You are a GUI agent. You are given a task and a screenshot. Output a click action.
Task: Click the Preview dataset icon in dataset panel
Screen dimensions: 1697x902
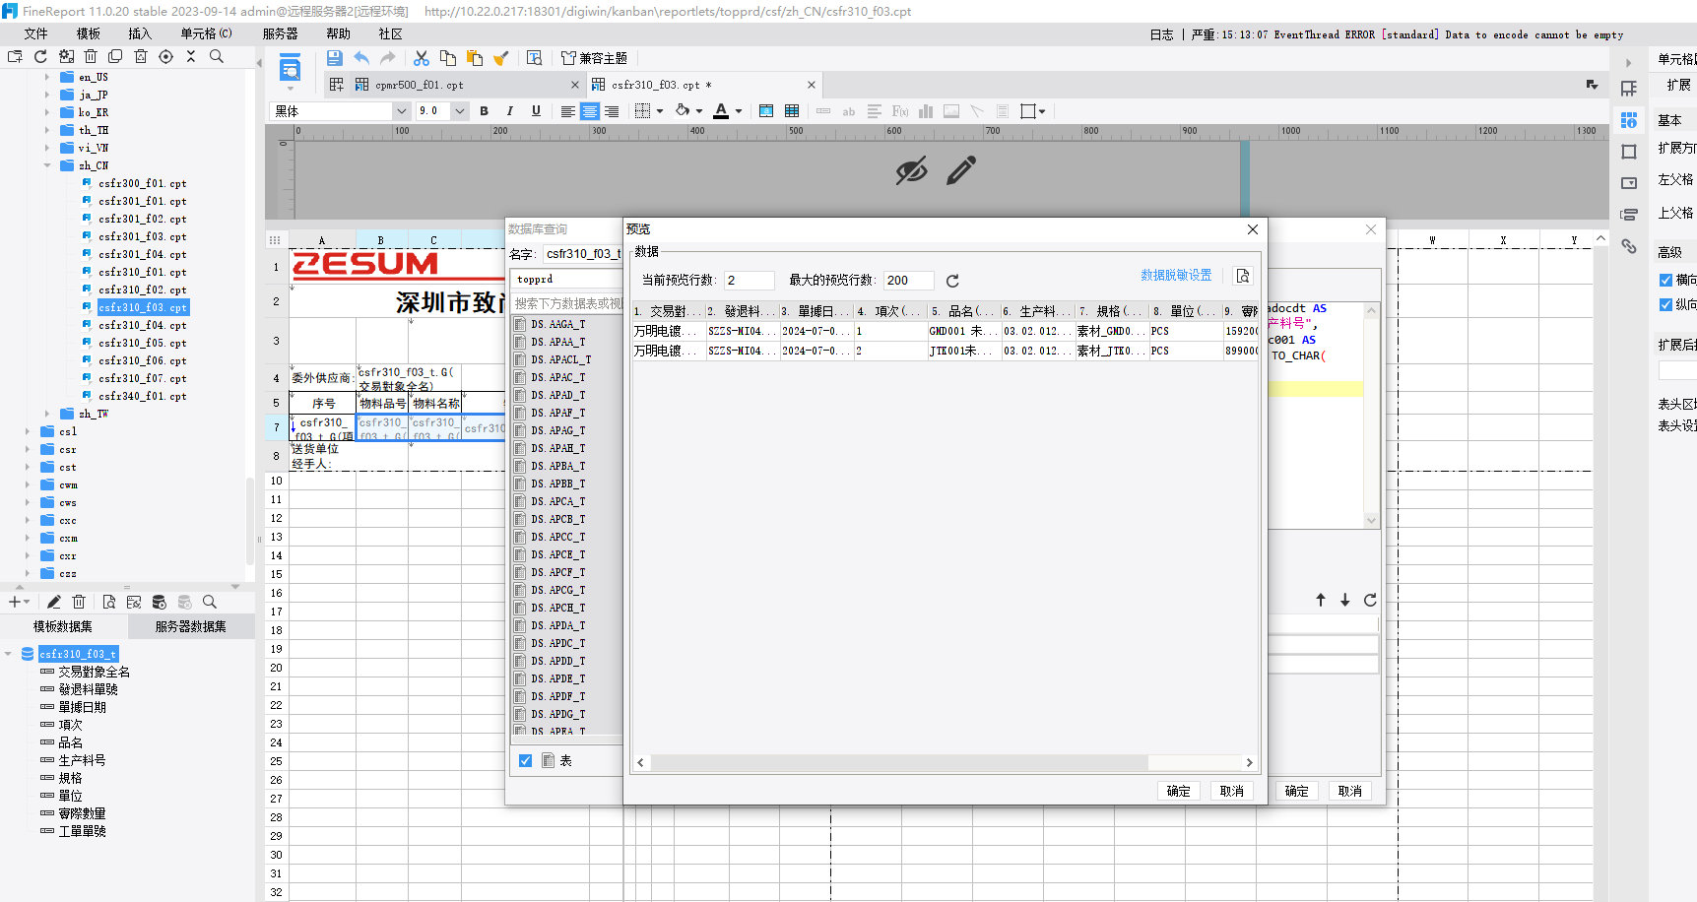[108, 602]
